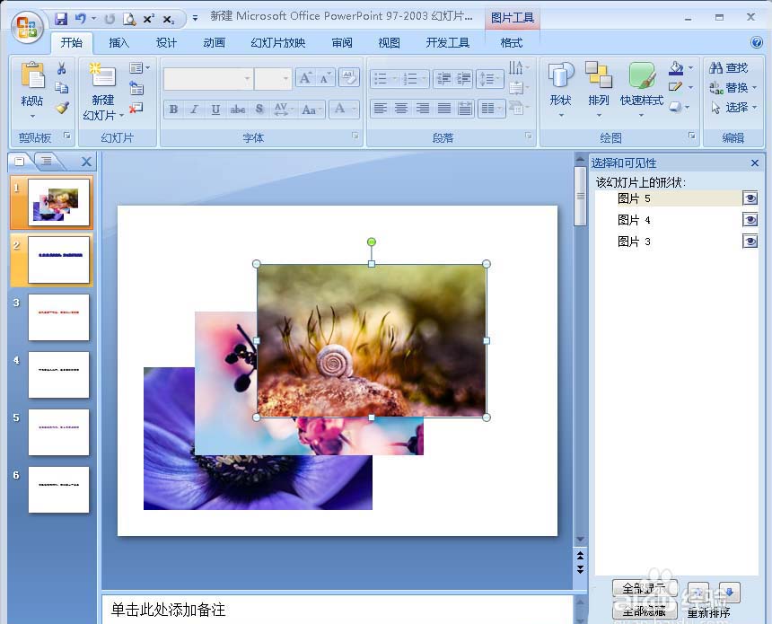Image resolution: width=772 pixels, height=624 pixels.
Task: Delete the current slide
Action: click(136, 108)
